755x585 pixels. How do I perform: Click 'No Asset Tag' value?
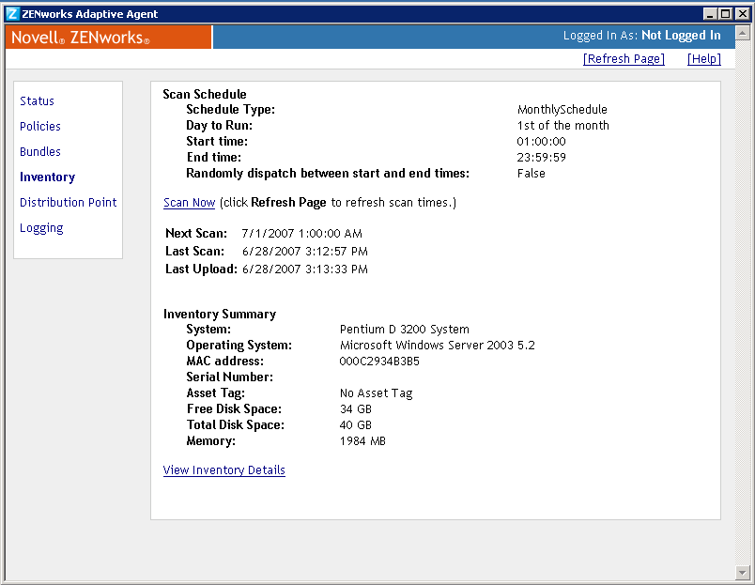coord(376,393)
